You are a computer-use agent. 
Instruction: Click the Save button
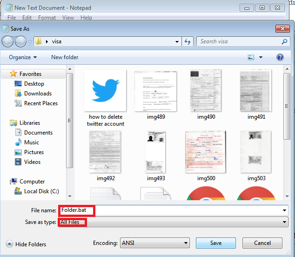pyautogui.click(x=215, y=243)
